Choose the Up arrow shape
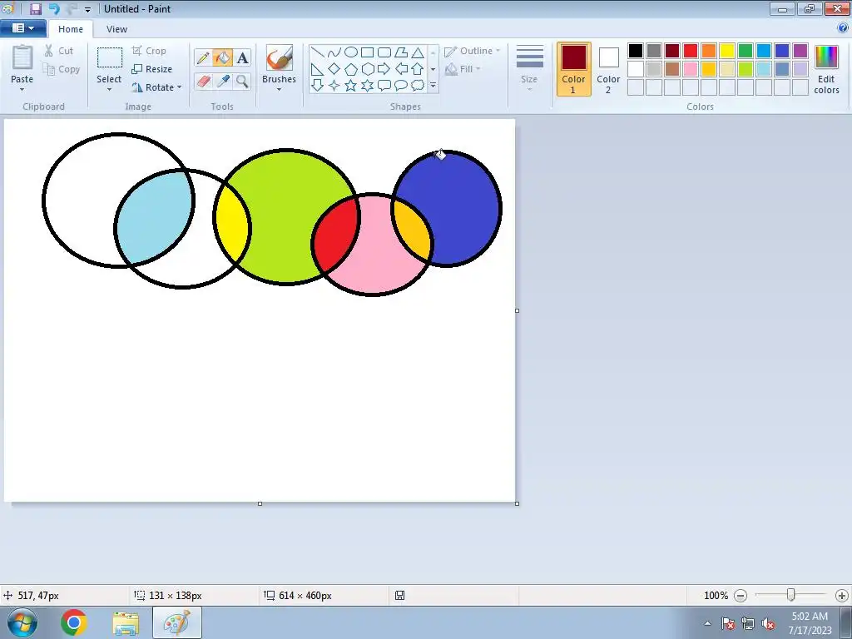This screenshot has width=852, height=639. (x=418, y=69)
